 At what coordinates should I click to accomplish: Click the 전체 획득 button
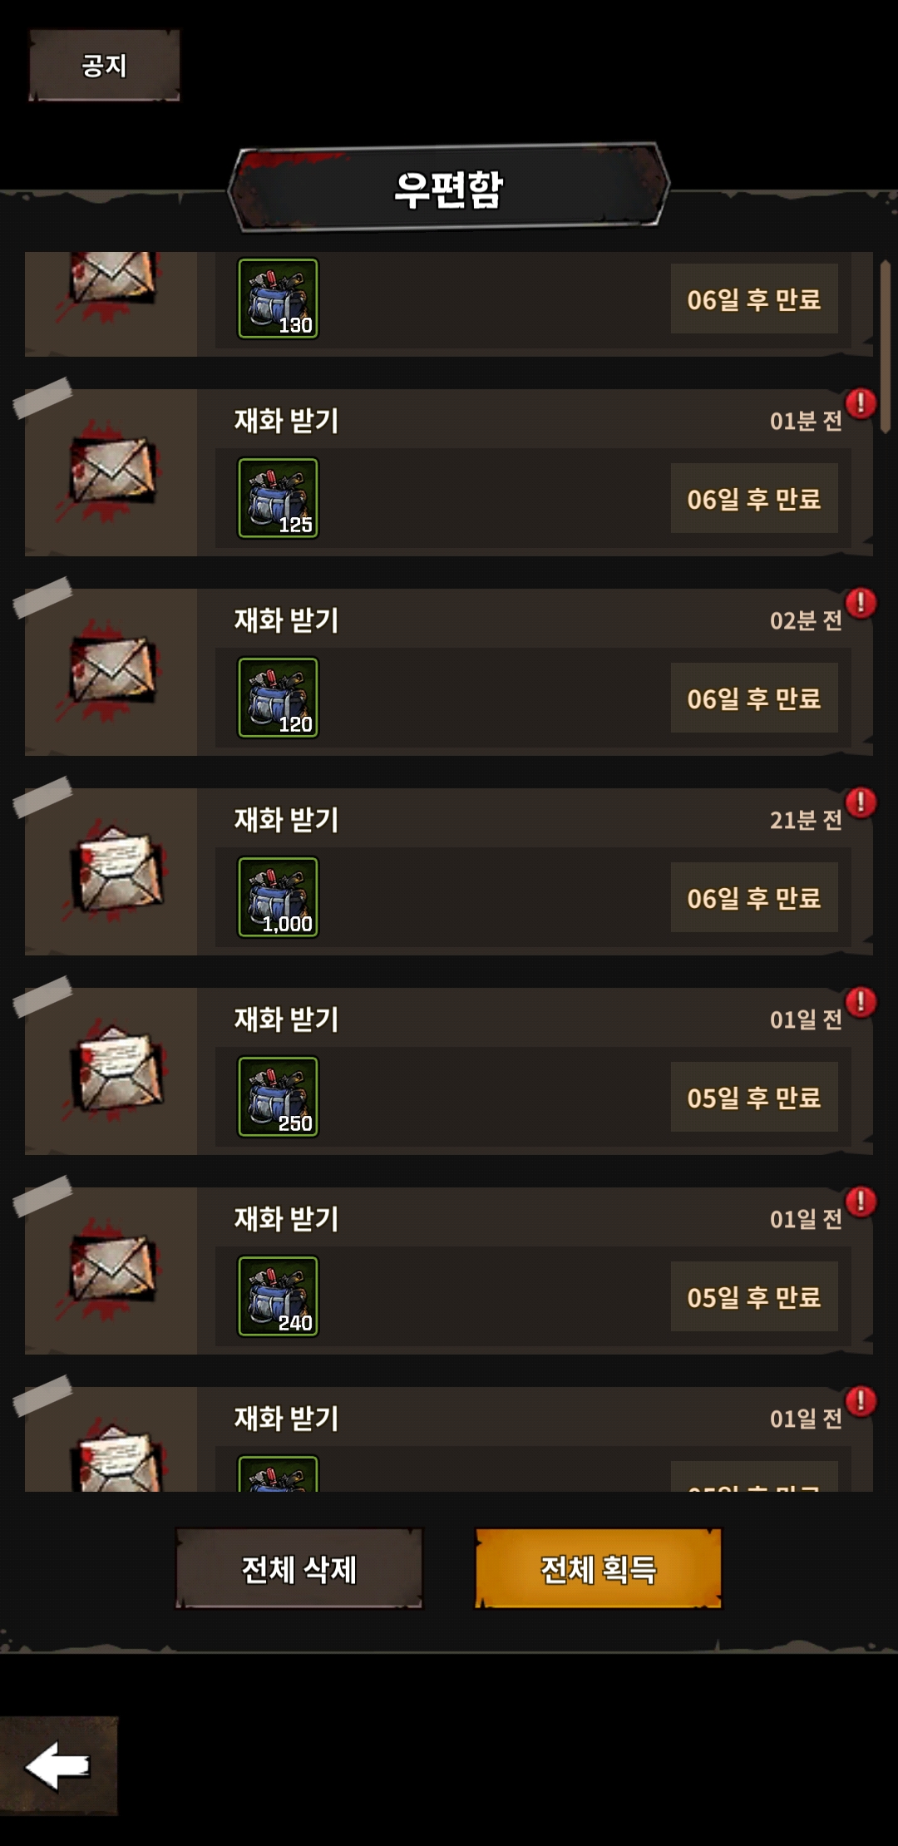(x=598, y=1568)
